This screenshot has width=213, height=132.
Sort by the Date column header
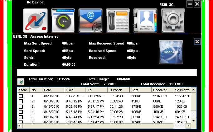pyautogui.click(x=53, y=90)
